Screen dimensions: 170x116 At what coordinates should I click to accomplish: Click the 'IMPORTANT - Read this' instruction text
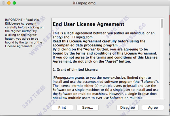click(x=24, y=33)
